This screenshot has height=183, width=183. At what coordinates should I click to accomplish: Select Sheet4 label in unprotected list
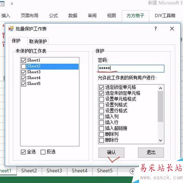[x=34, y=78]
